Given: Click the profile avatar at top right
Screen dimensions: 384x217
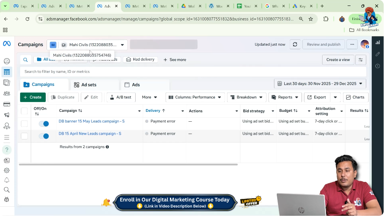Looking at the screenshot, I should (x=365, y=45).
